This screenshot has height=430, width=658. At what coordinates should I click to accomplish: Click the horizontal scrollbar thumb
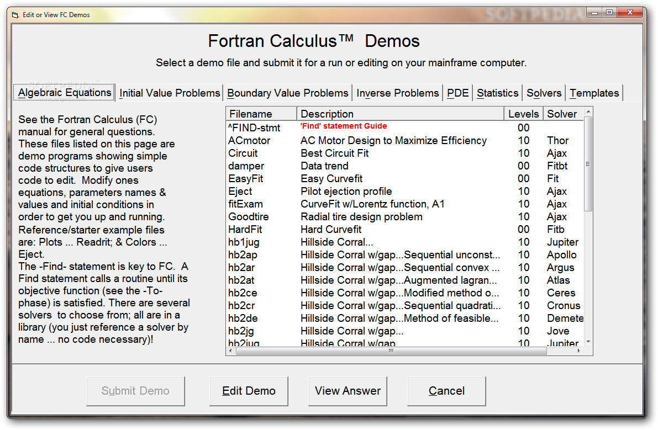coord(391,351)
